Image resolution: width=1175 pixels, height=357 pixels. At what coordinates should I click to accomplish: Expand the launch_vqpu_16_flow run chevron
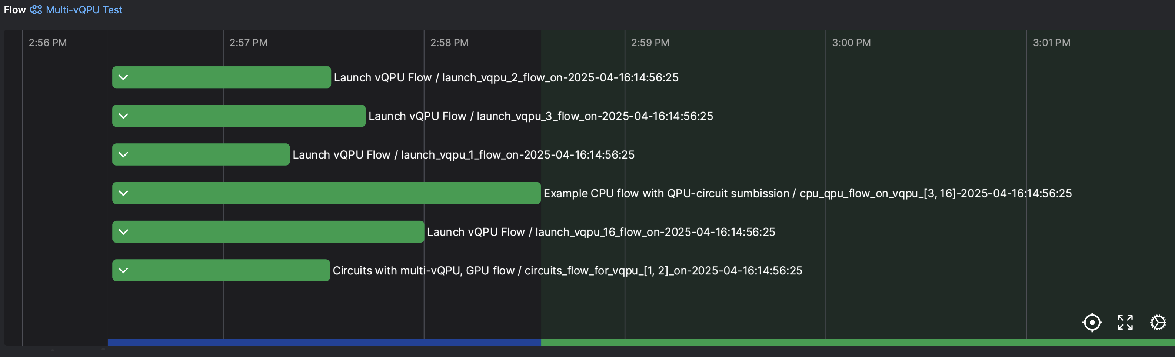(x=123, y=231)
